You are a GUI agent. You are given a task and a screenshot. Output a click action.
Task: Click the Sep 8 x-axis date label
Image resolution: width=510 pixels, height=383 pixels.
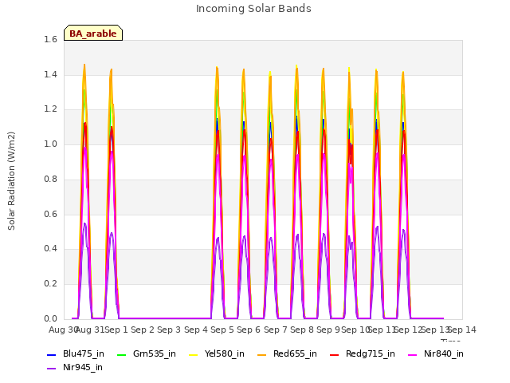coord(302,330)
